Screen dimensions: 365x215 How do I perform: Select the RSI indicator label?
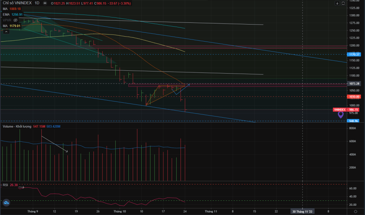pos(5,185)
